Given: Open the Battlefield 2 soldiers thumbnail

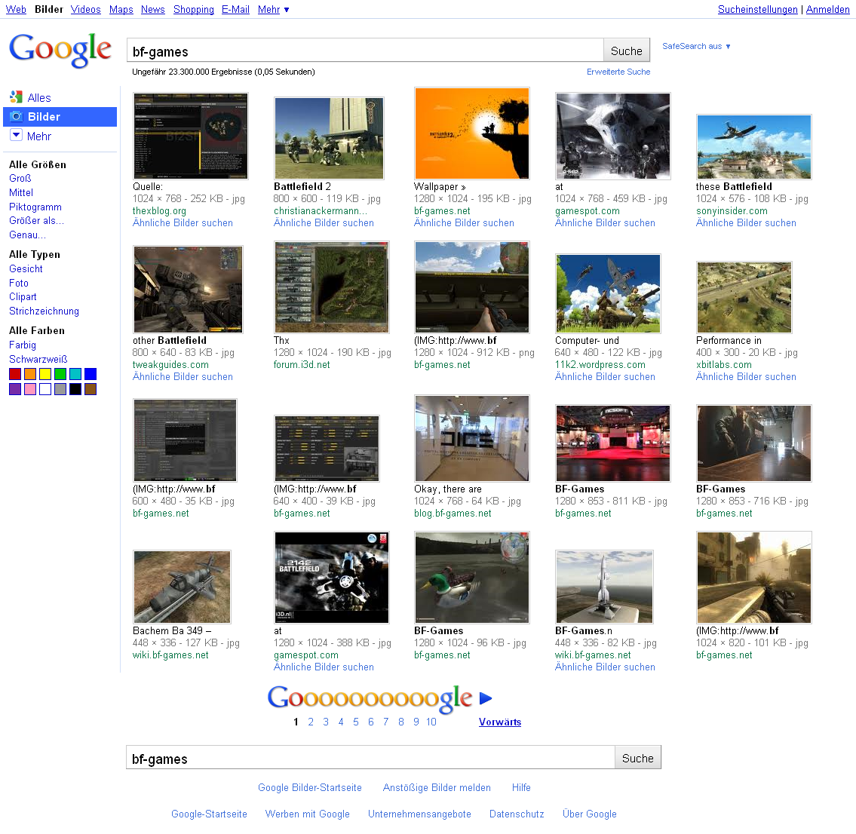Looking at the screenshot, I should coord(329,138).
